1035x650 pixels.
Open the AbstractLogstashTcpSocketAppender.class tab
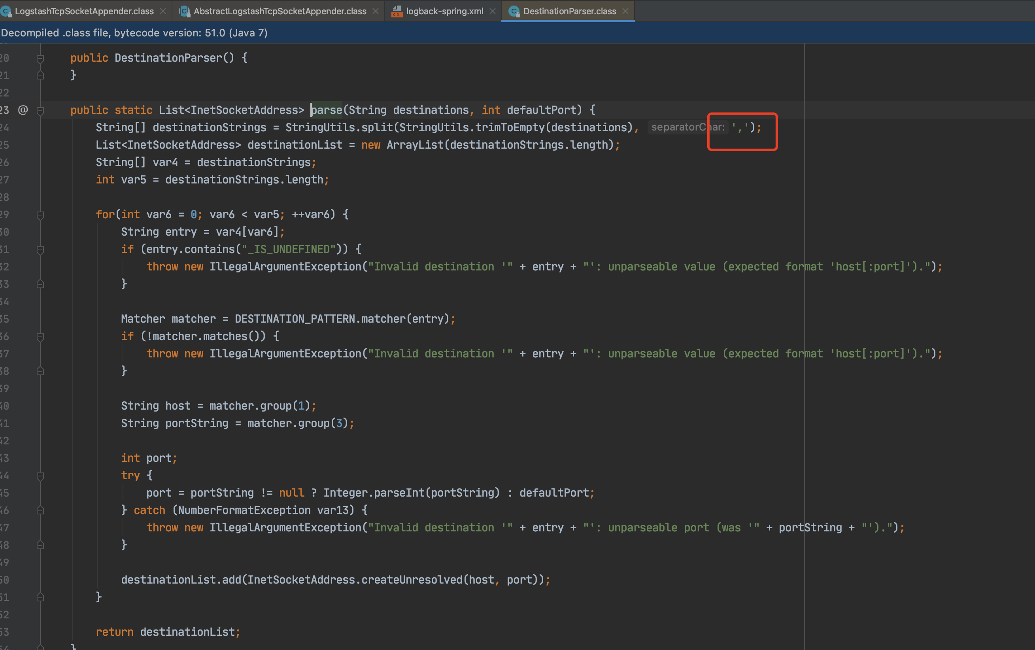280,11
